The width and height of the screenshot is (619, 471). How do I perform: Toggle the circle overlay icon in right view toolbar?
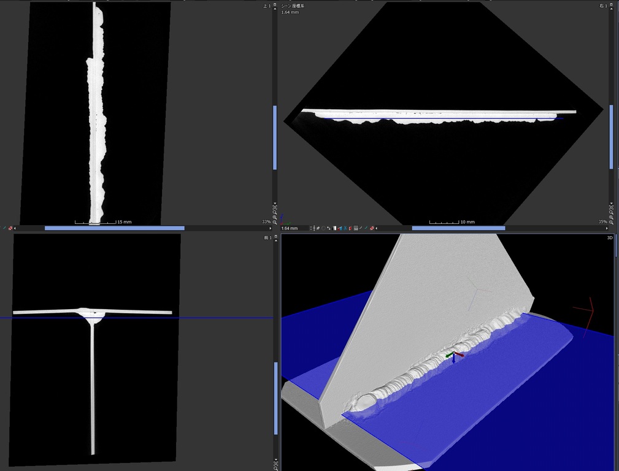(x=323, y=228)
